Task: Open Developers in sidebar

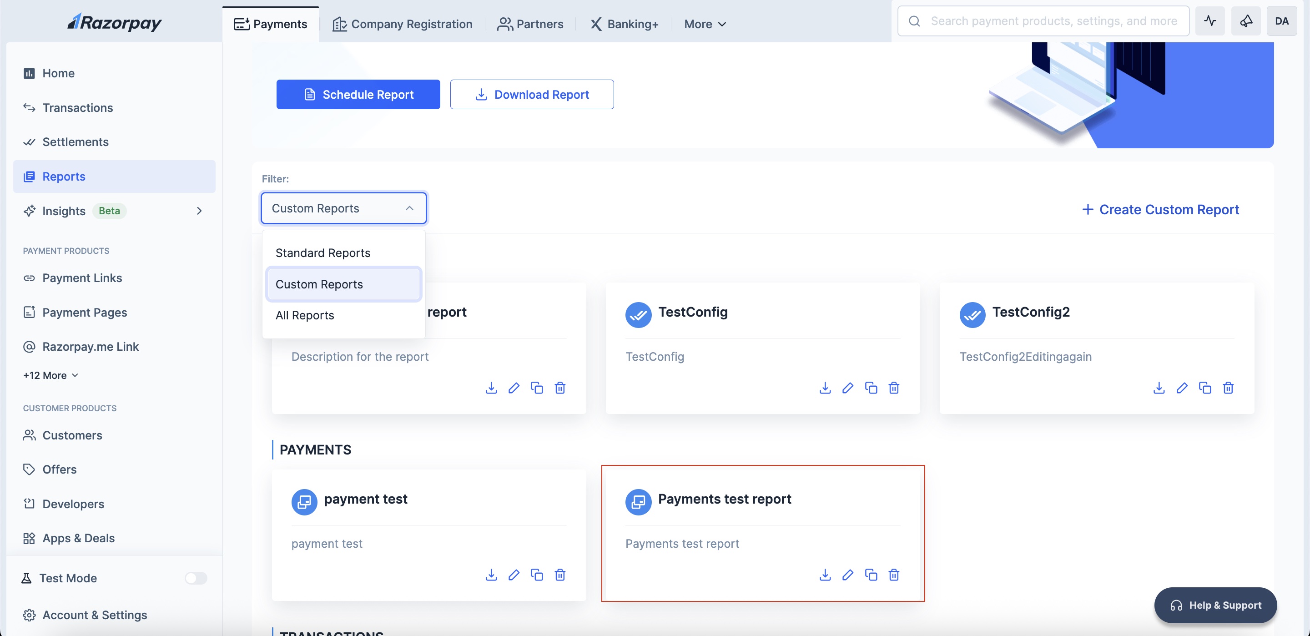Action: pyautogui.click(x=114, y=504)
